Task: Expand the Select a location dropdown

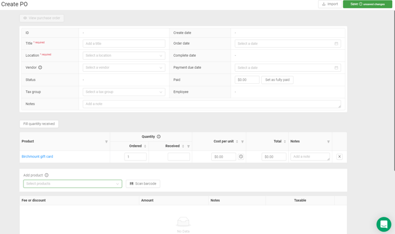Action: pyautogui.click(x=123, y=56)
